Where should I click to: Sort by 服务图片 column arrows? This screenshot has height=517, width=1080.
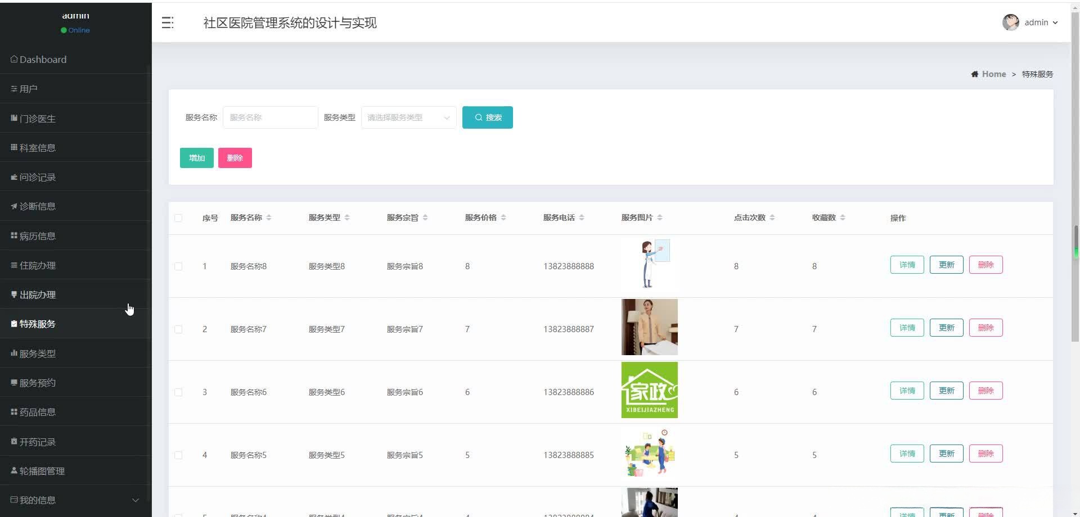660,218
